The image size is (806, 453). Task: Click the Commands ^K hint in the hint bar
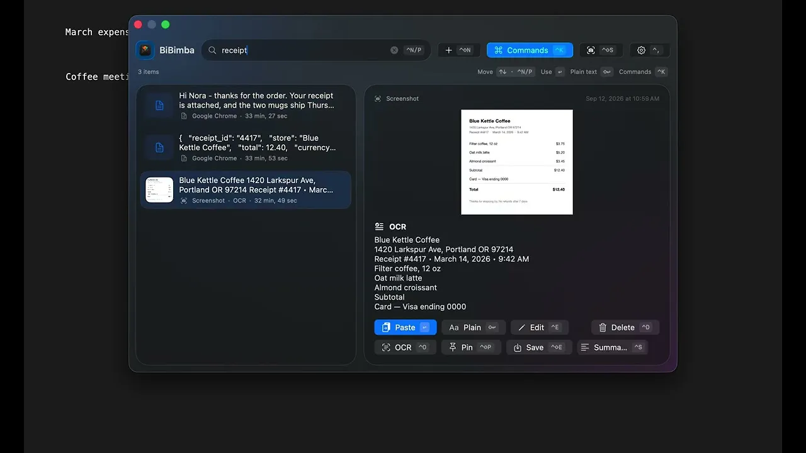tap(642, 72)
